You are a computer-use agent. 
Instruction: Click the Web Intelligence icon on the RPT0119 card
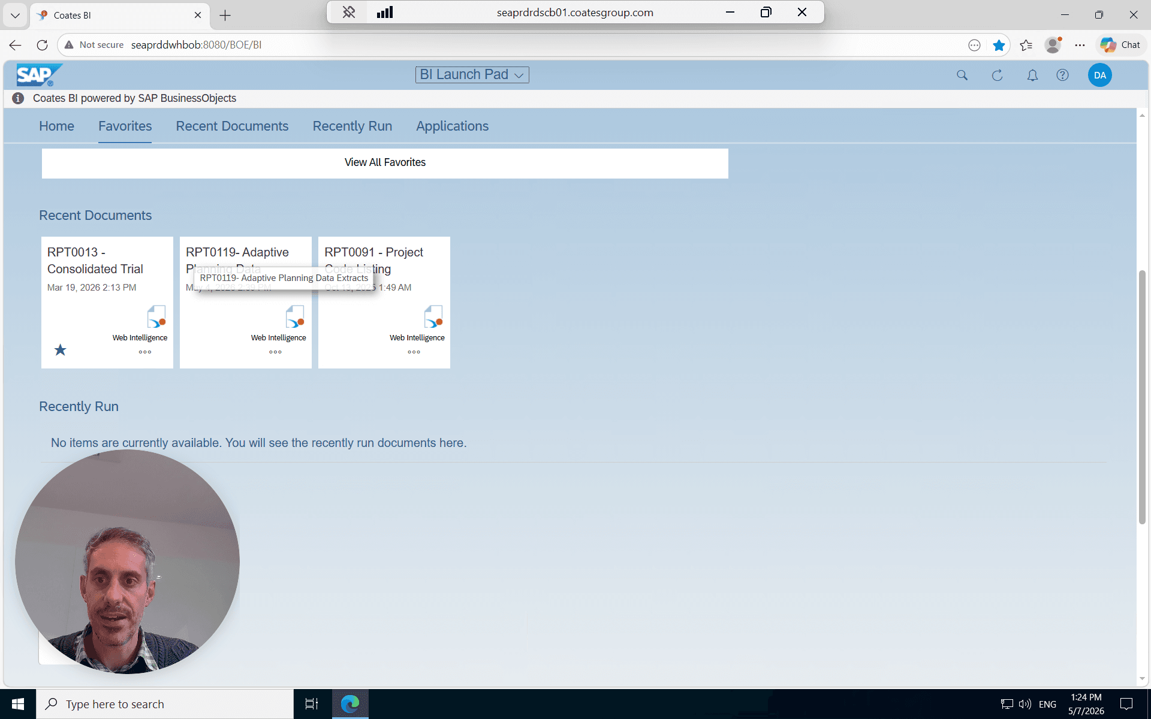(x=295, y=316)
